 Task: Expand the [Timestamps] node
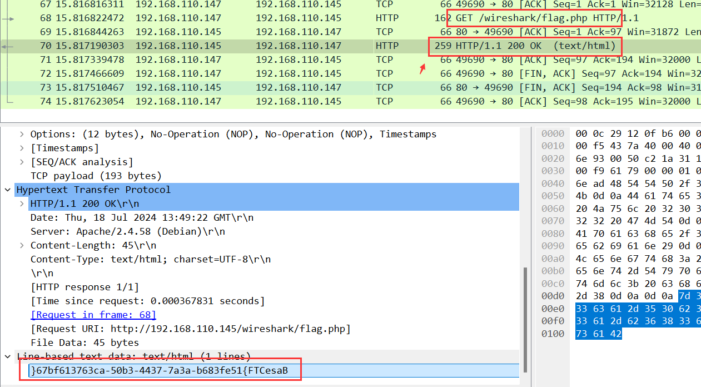[22, 148]
